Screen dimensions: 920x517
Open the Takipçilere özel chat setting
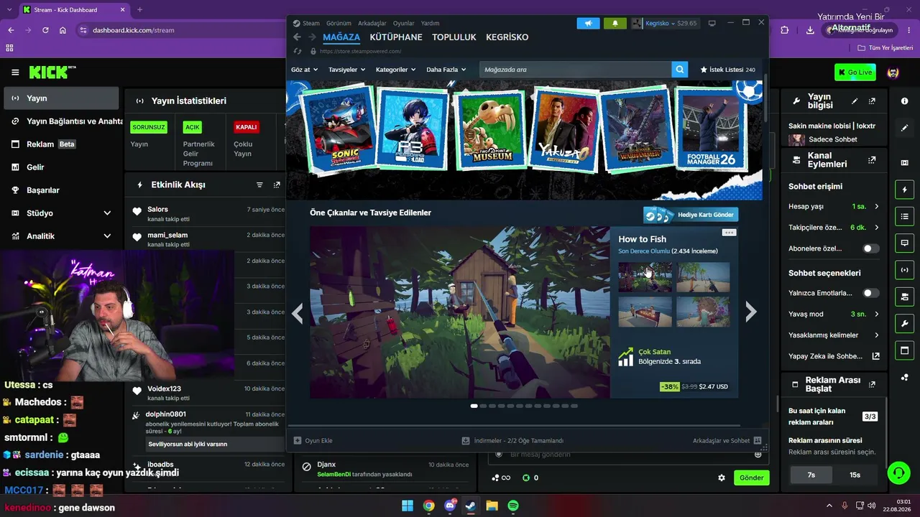tap(834, 228)
